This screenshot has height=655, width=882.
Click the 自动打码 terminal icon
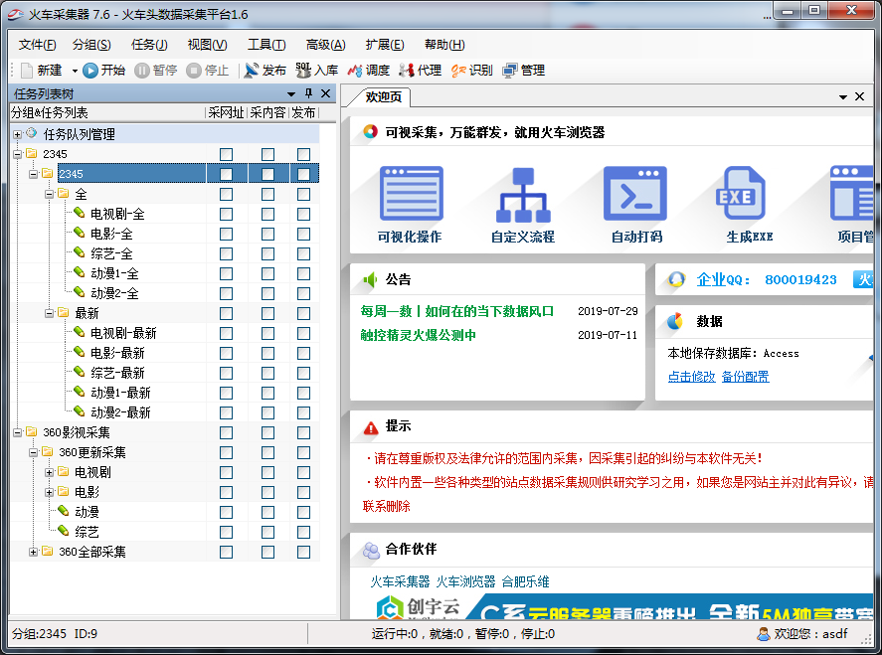(x=635, y=194)
